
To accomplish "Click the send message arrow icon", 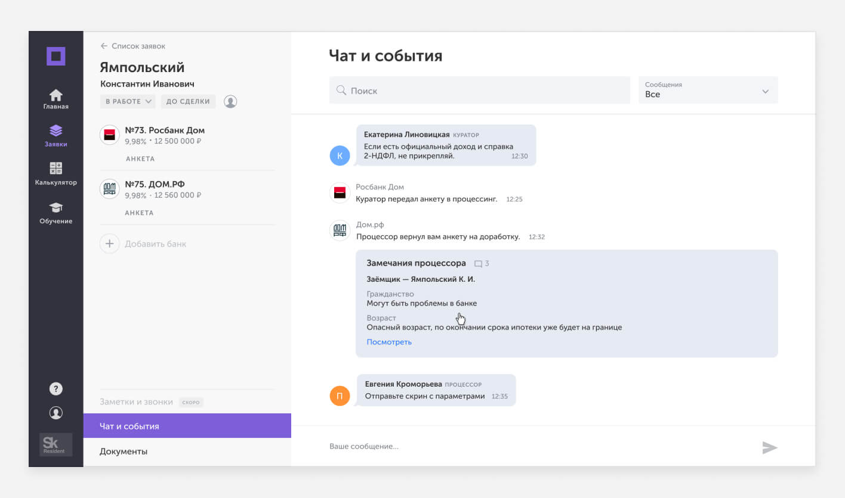I will [x=770, y=448].
